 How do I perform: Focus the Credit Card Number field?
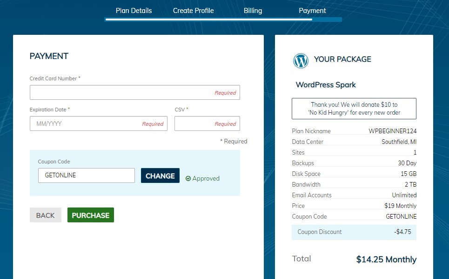pos(135,92)
